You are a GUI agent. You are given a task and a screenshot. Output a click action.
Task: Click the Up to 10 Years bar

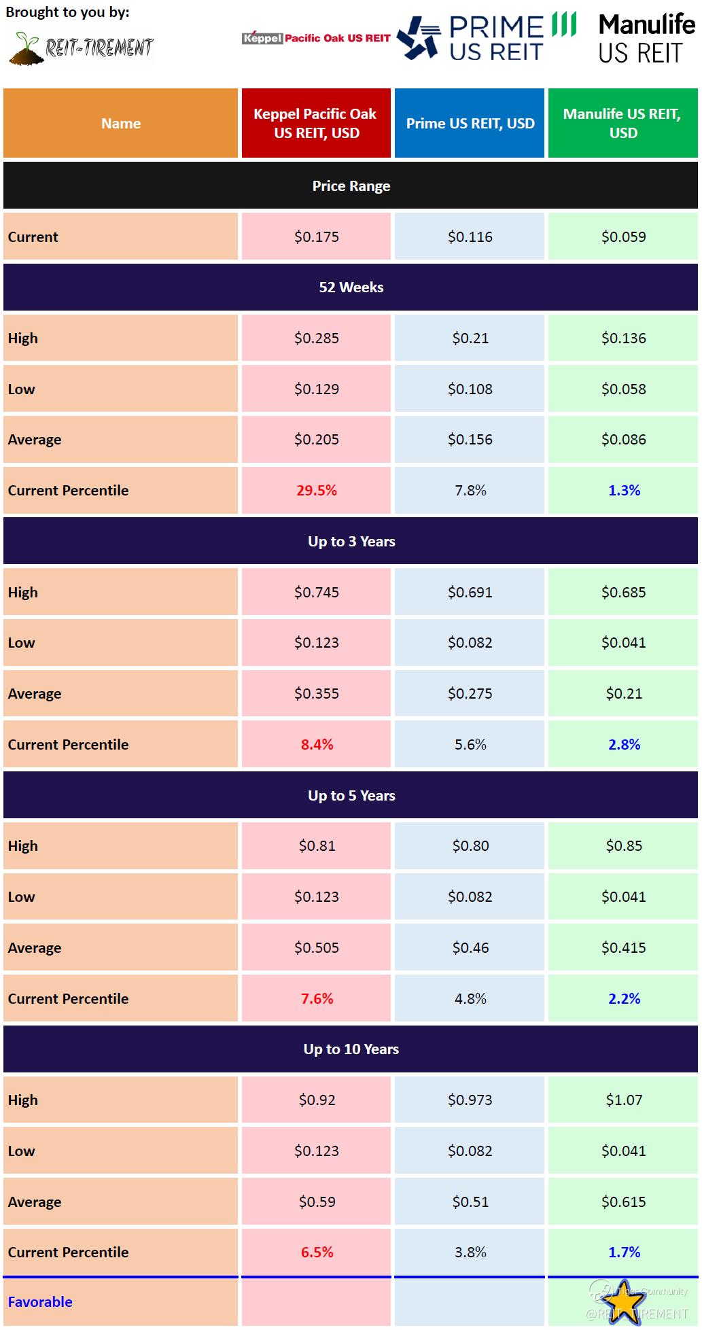(351, 1049)
